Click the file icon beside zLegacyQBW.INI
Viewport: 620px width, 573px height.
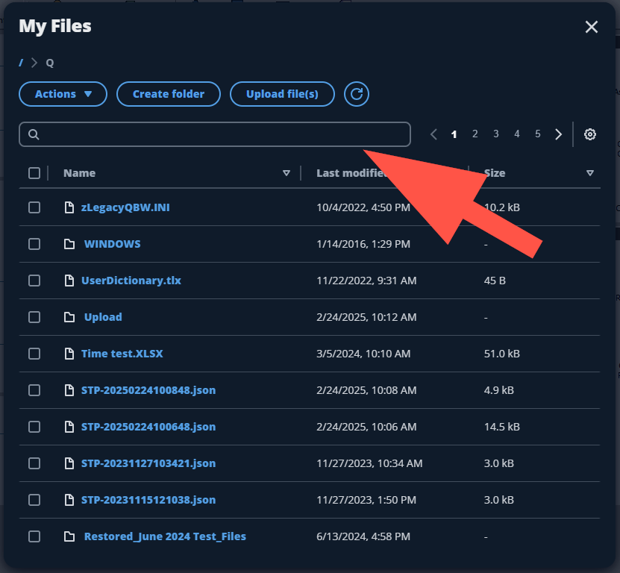[x=69, y=207]
